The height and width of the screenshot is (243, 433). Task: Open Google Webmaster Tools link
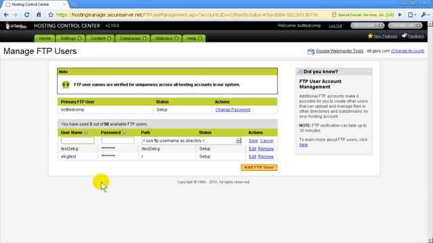click(340, 51)
